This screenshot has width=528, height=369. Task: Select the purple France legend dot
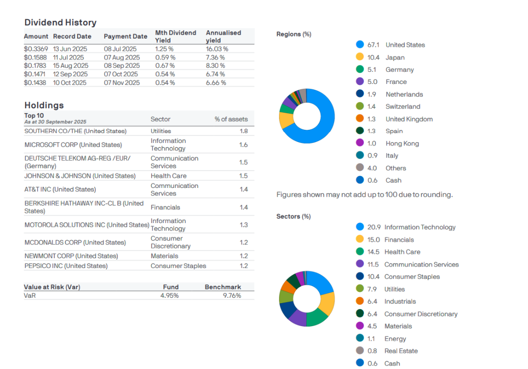click(x=360, y=82)
